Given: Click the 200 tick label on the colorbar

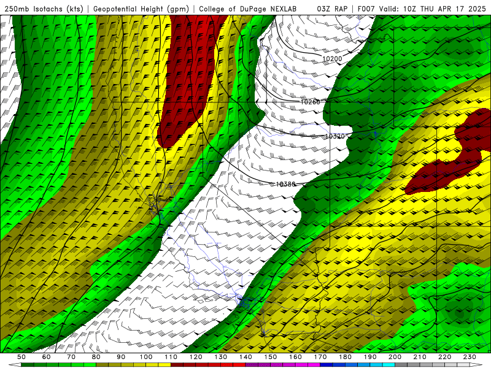Looking at the screenshot, I should [x=395, y=357].
